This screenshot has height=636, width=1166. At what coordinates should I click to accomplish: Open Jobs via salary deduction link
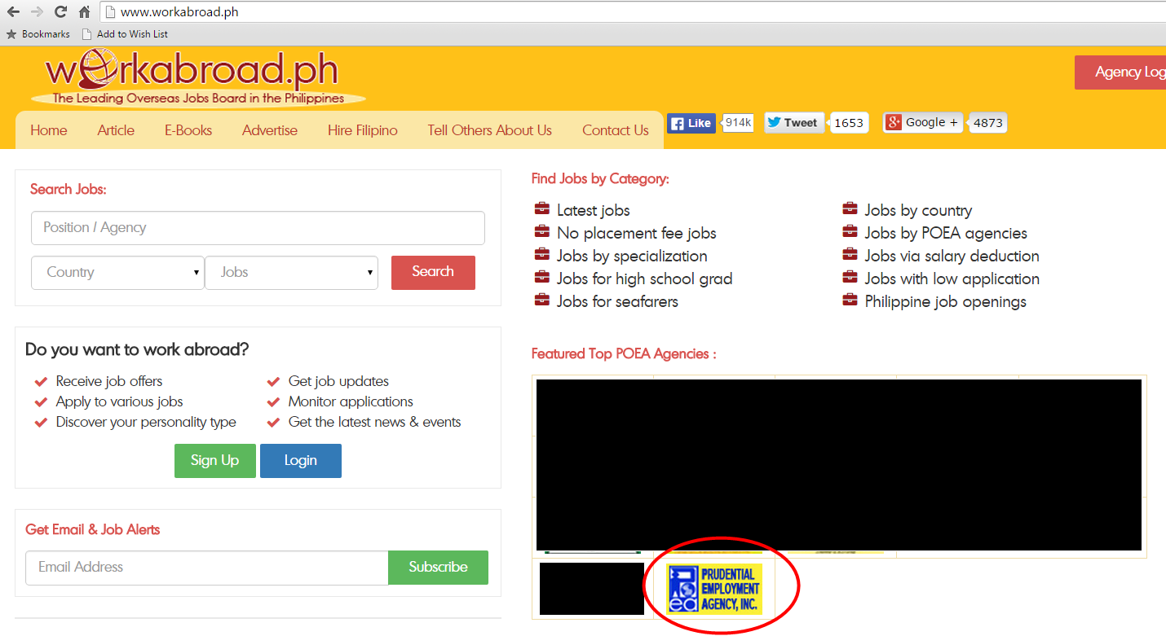[x=952, y=257]
